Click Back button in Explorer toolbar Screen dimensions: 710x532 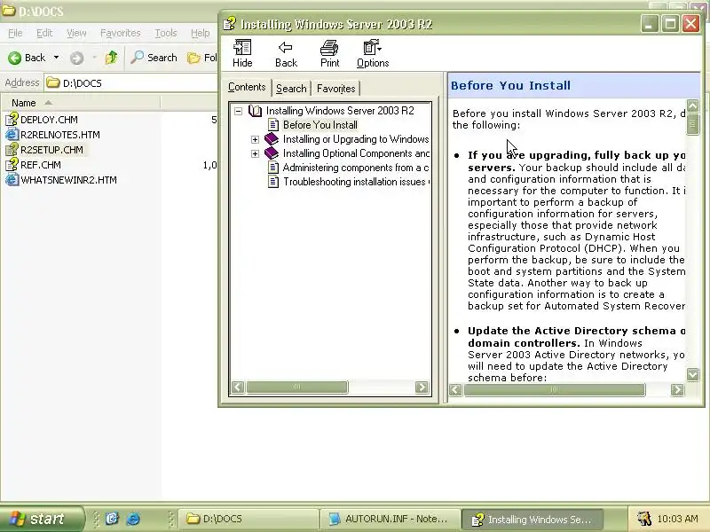coord(28,58)
